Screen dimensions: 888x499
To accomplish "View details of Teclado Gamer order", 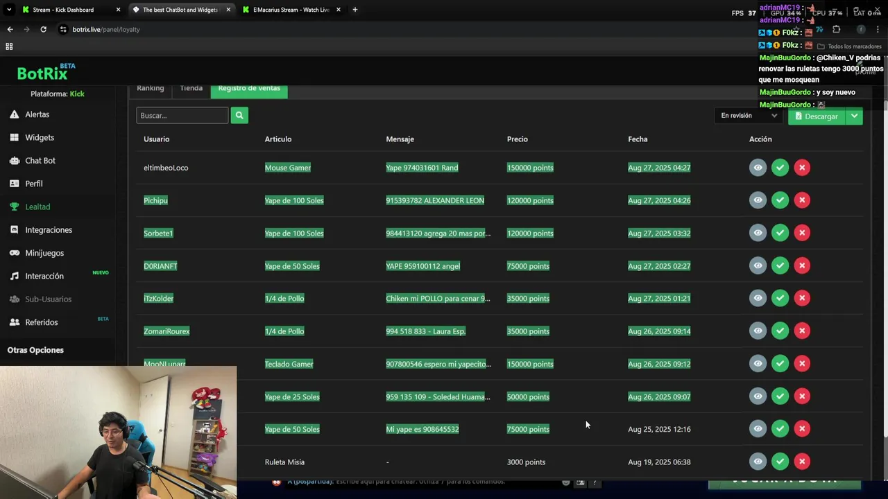I will [x=758, y=363].
